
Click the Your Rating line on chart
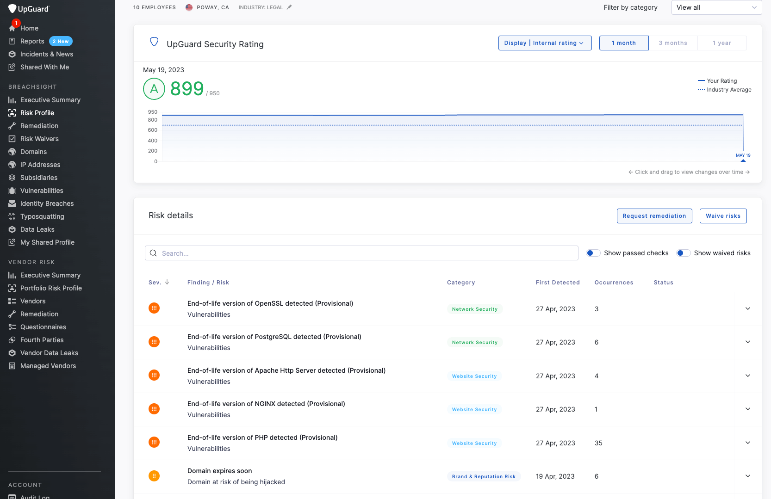(x=453, y=115)
